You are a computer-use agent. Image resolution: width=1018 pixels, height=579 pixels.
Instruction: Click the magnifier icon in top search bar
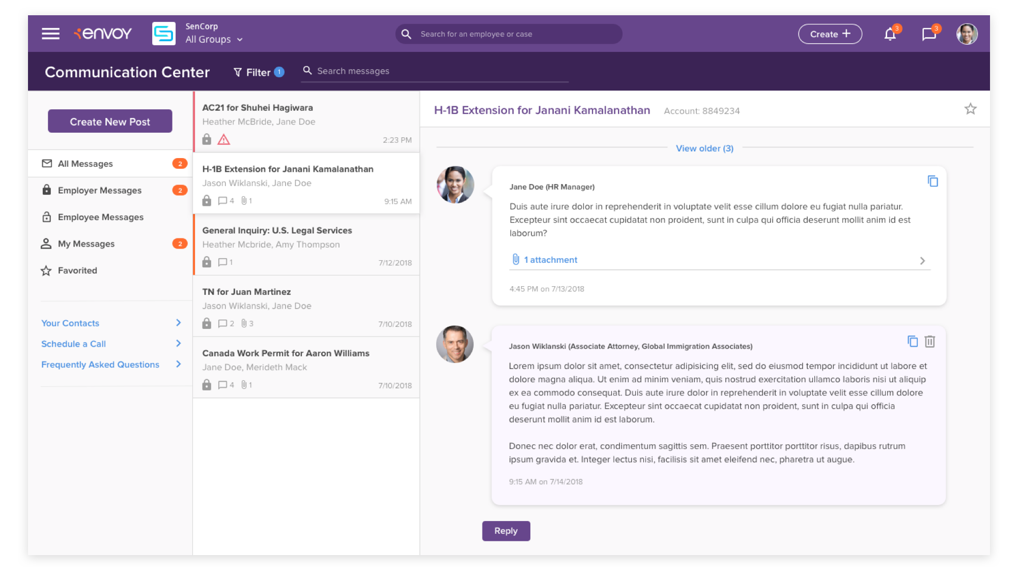[406, 34]
